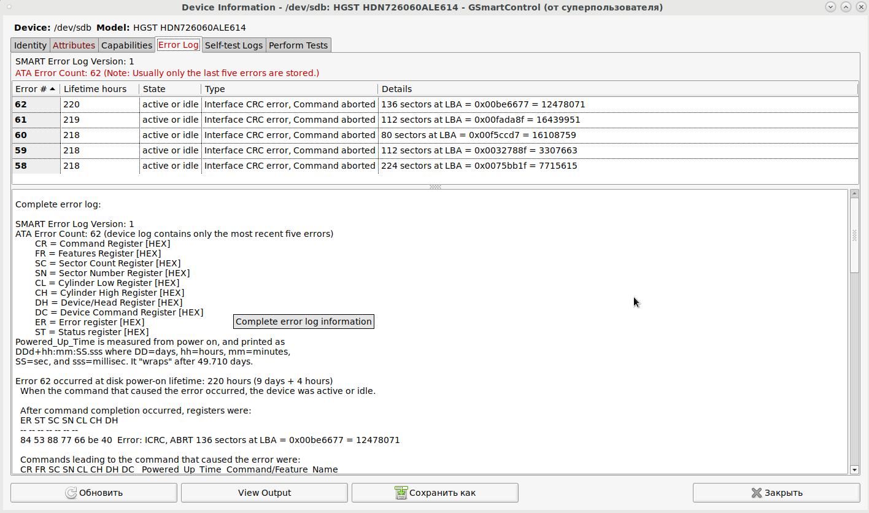Open the Self-test Logs tab
The height and width of the screenshot is (513, 869).
tap(233, 45)
